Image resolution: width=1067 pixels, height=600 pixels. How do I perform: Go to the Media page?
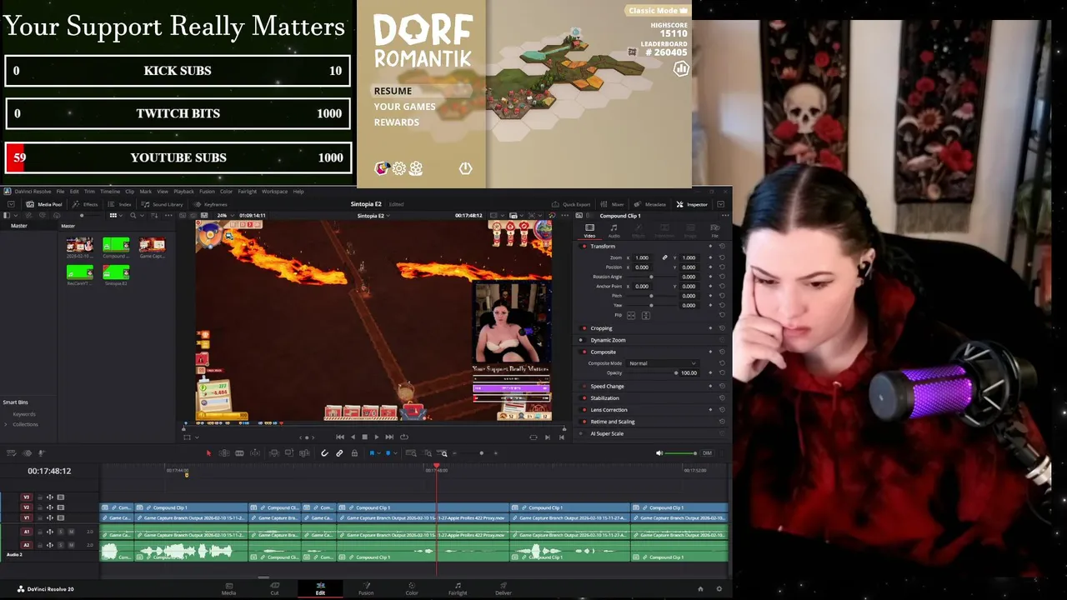(228, 588)
